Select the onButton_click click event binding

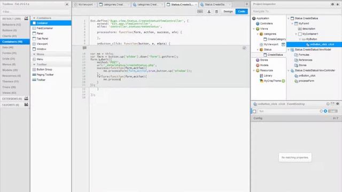coord(314,44)
